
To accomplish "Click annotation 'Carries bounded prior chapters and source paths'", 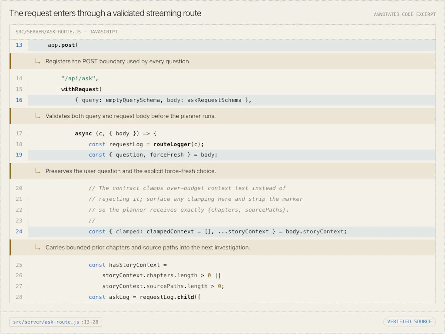I will [x=148, y=247].
